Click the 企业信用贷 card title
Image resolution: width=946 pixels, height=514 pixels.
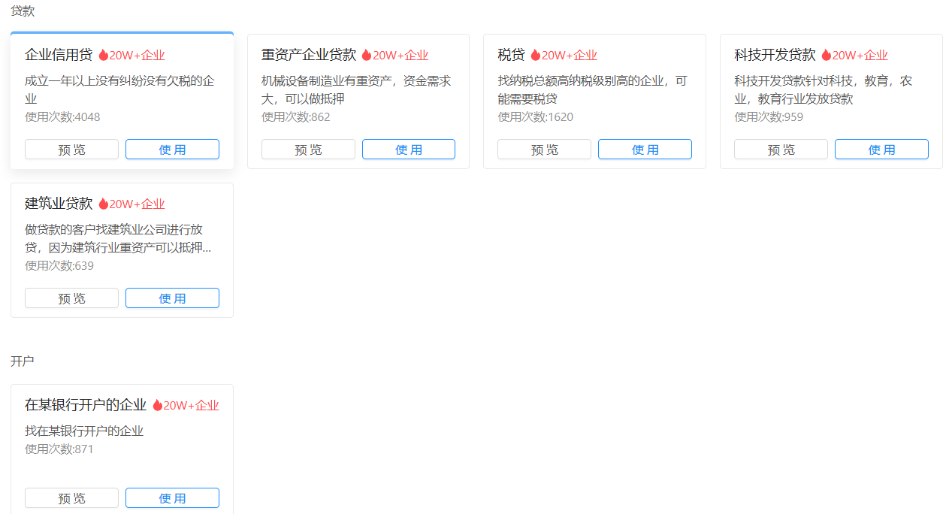pos(59,55)
